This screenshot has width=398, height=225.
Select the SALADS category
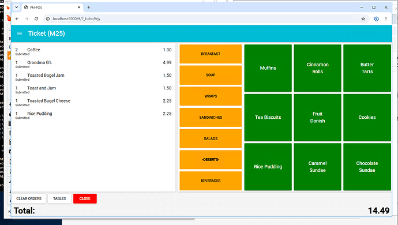click(211, 138)
